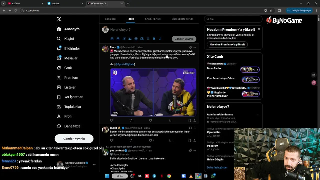This screenshot has height=180, width=320.
Task: Toggle bold text in composer
Action: click(154, 39)
